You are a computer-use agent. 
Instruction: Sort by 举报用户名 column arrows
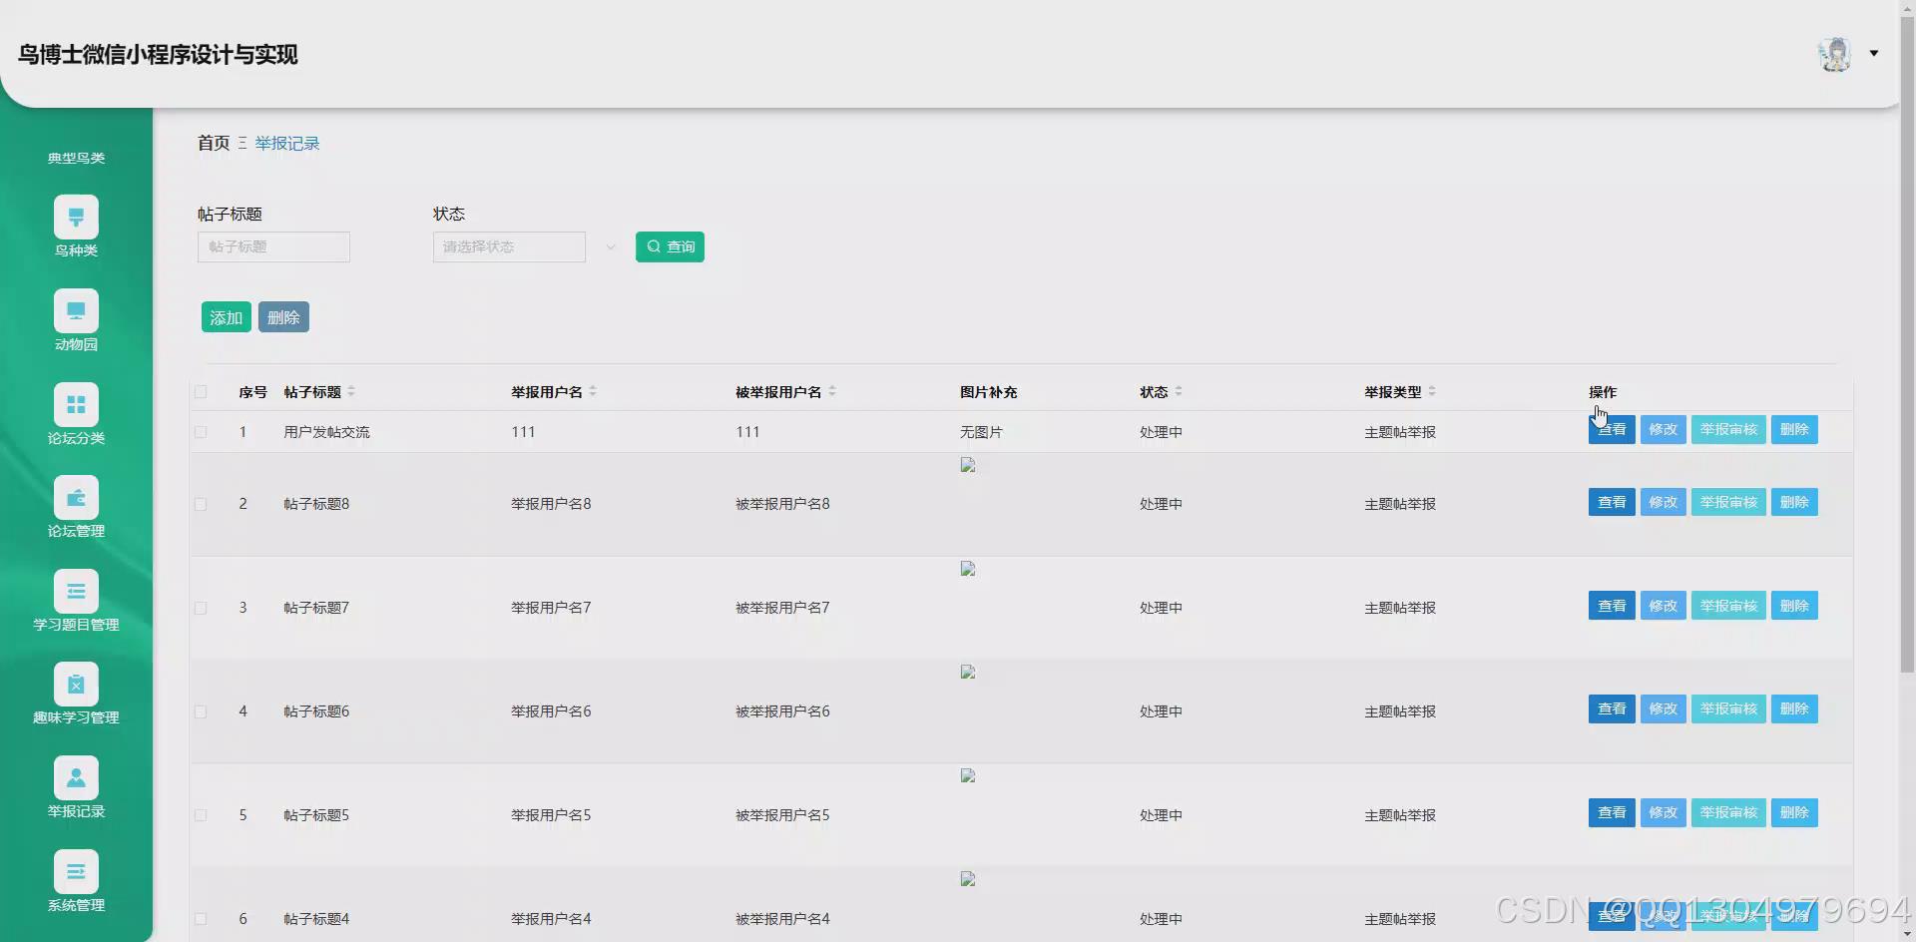[x=593, y=391]
